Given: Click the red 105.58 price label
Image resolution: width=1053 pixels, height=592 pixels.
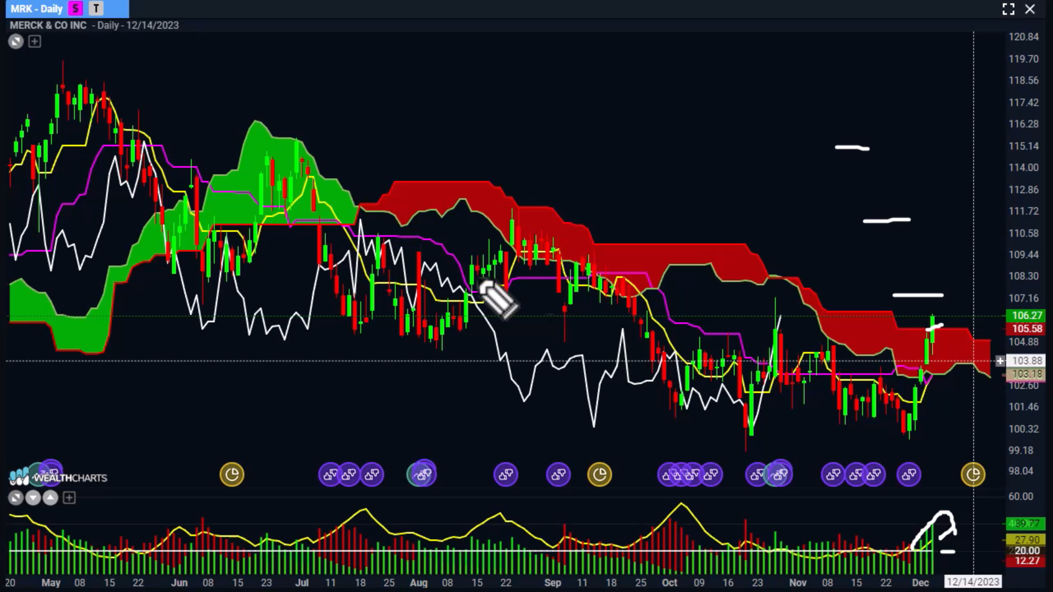Looking at the screenshot, I should (x=1027, y=329).
